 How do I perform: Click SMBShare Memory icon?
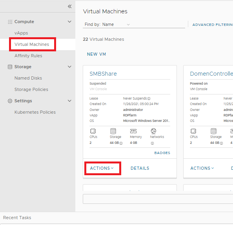point(133,131)
